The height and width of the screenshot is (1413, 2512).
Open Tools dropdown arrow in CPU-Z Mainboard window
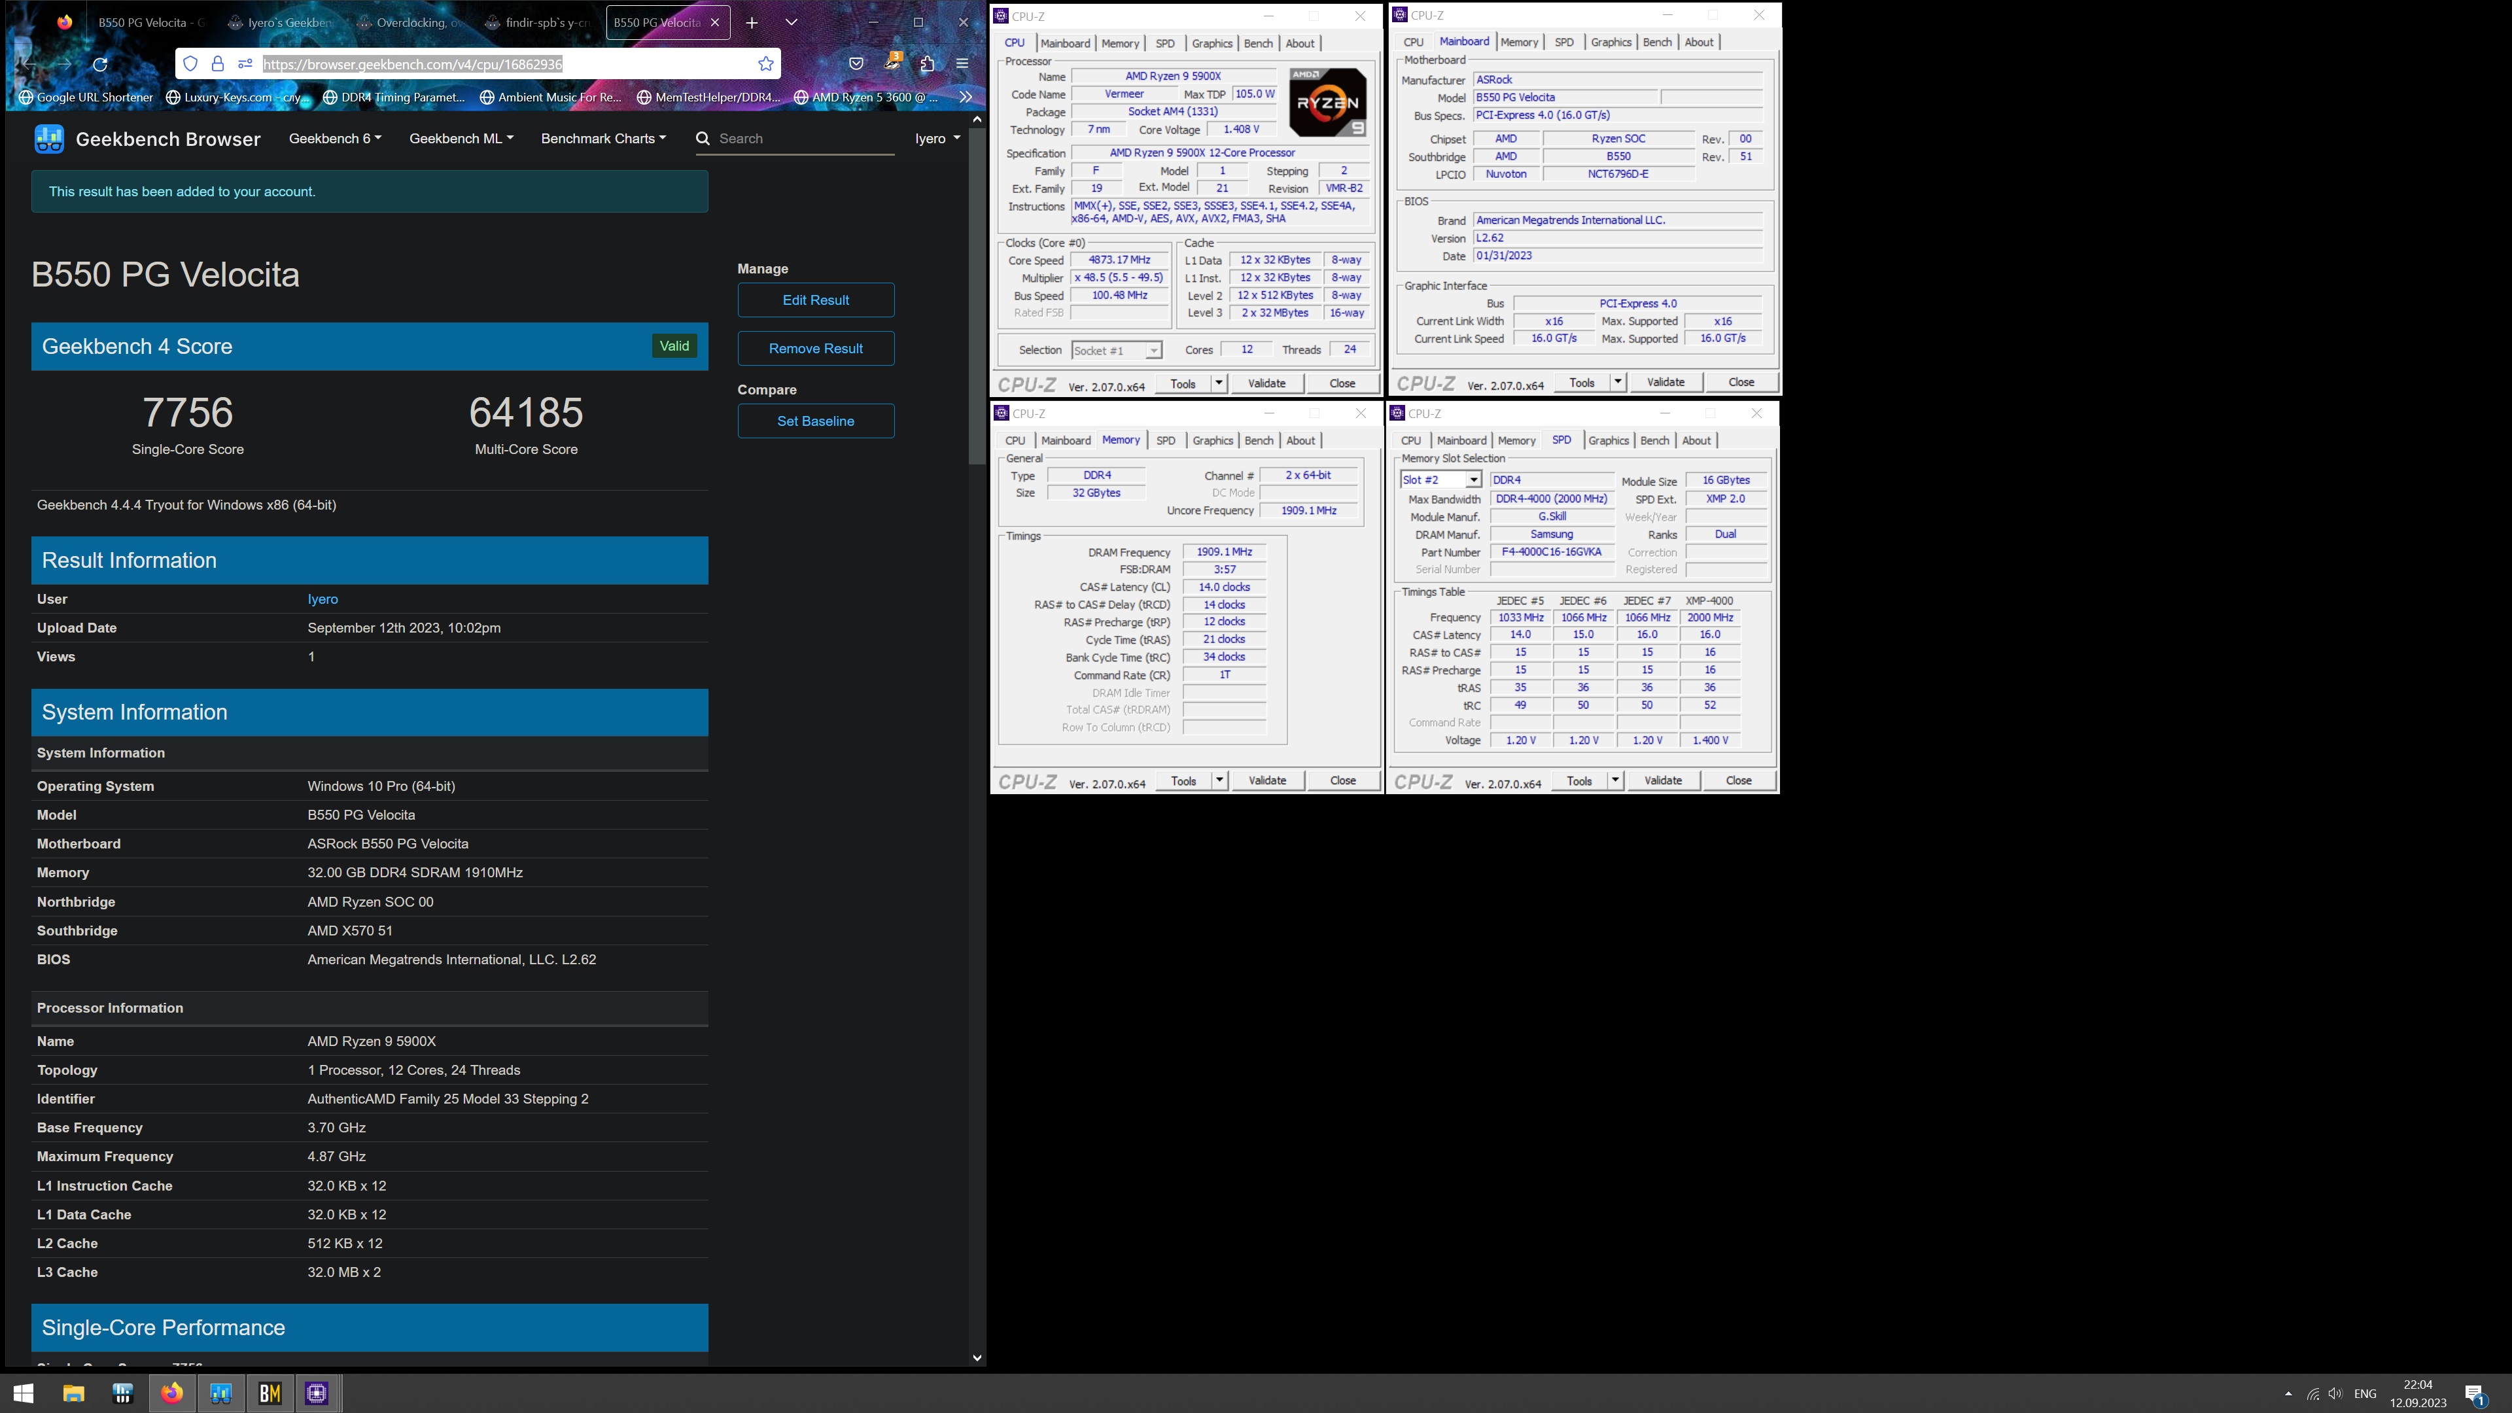coord(1618,382)
